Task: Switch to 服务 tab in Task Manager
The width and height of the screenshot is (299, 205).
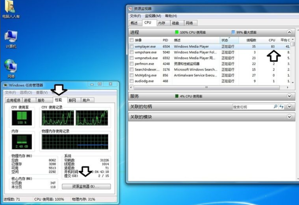Action: pos(44,100)
